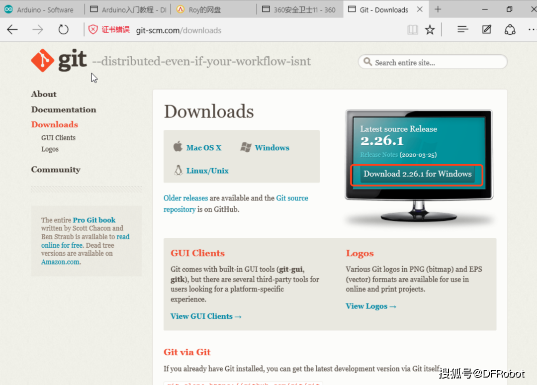The image size is (537, 385).
Task: Open the Release Notes link
Action: (x=379, y=155)
